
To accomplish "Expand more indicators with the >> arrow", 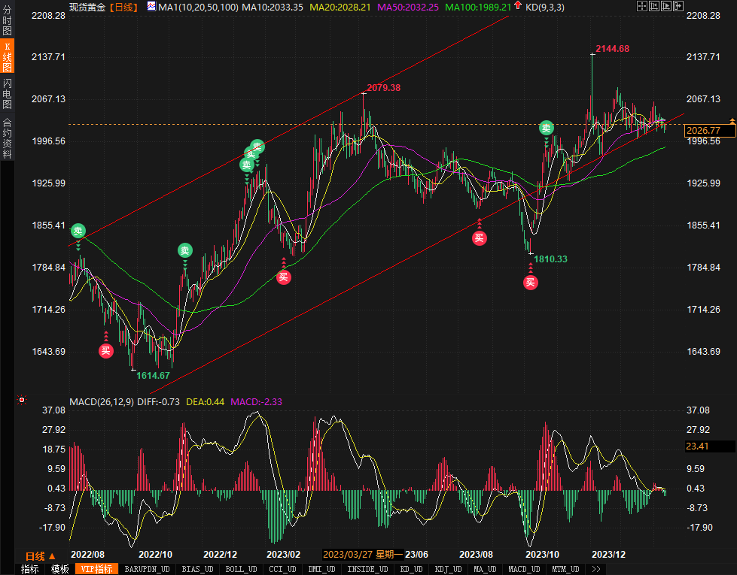I will pos(595,569).
